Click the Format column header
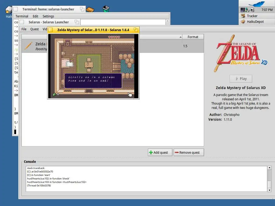The width and height of the screenshot is (275, 206). [193, 37]
